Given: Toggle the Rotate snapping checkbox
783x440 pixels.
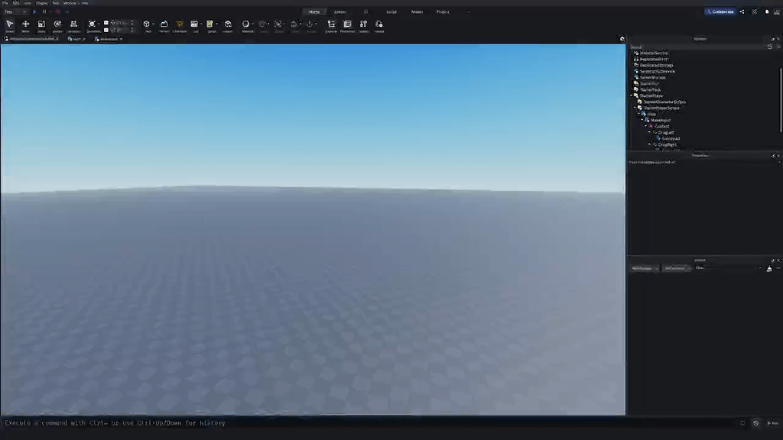Looking at the screenshot, I should (x=106, y=30).
